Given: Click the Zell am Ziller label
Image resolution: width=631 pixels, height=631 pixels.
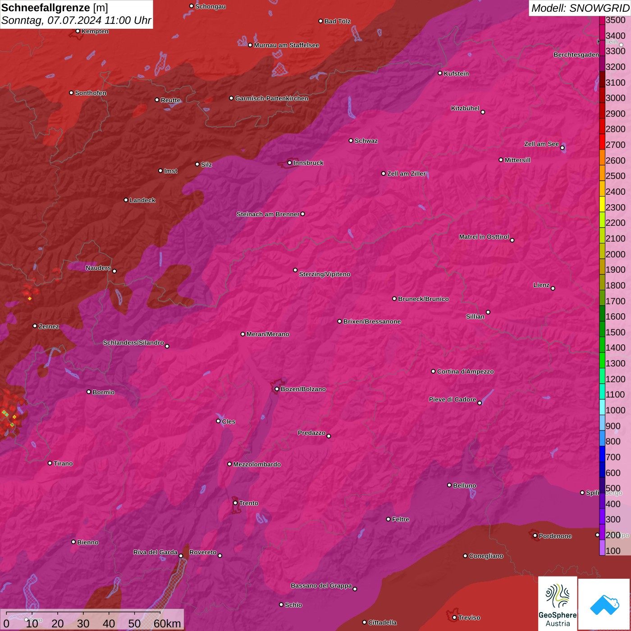Looking at the screenshot, I should (x=407, y=174).
